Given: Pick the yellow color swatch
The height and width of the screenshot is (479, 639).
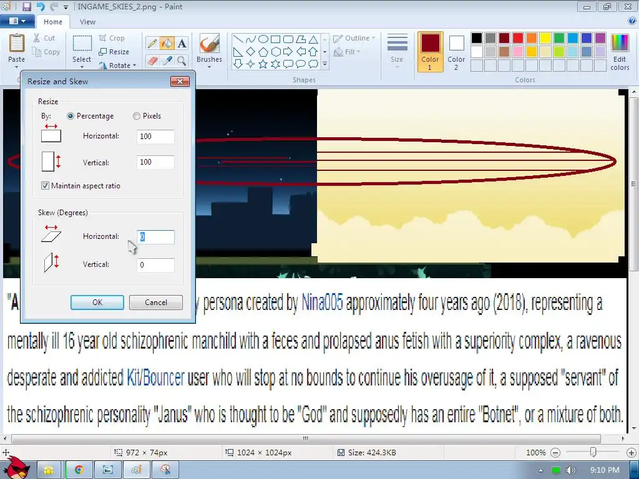Looking at the screenshot, I should pyautogui.click(x=545, y=38).
